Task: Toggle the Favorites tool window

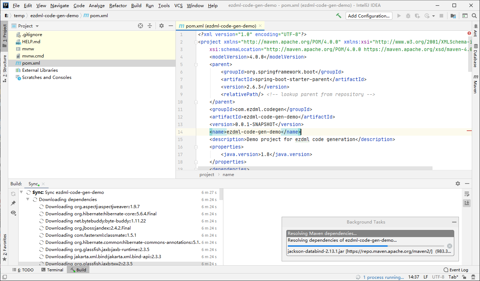Action: (x=4, y=248)
